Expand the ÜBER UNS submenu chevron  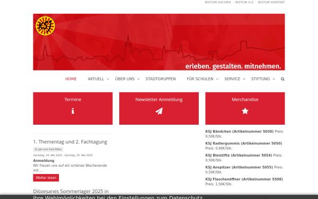[x=138, y=79]
